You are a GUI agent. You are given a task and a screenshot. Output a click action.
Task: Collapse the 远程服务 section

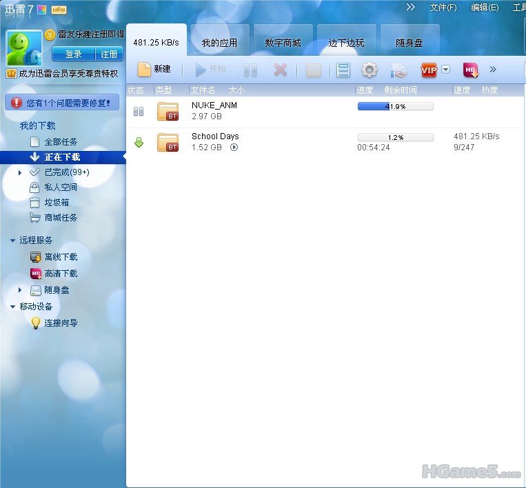click(x=13, y=241)
